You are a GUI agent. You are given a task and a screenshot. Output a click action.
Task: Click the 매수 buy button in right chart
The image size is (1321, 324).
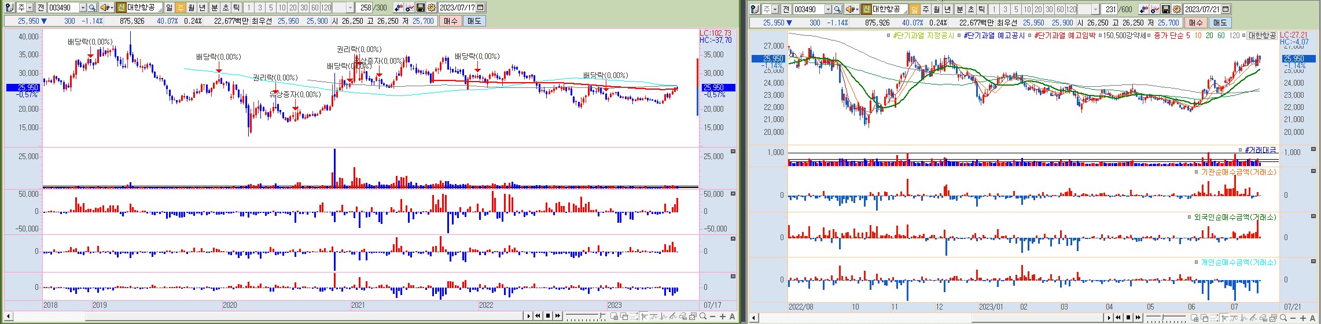1195,22
